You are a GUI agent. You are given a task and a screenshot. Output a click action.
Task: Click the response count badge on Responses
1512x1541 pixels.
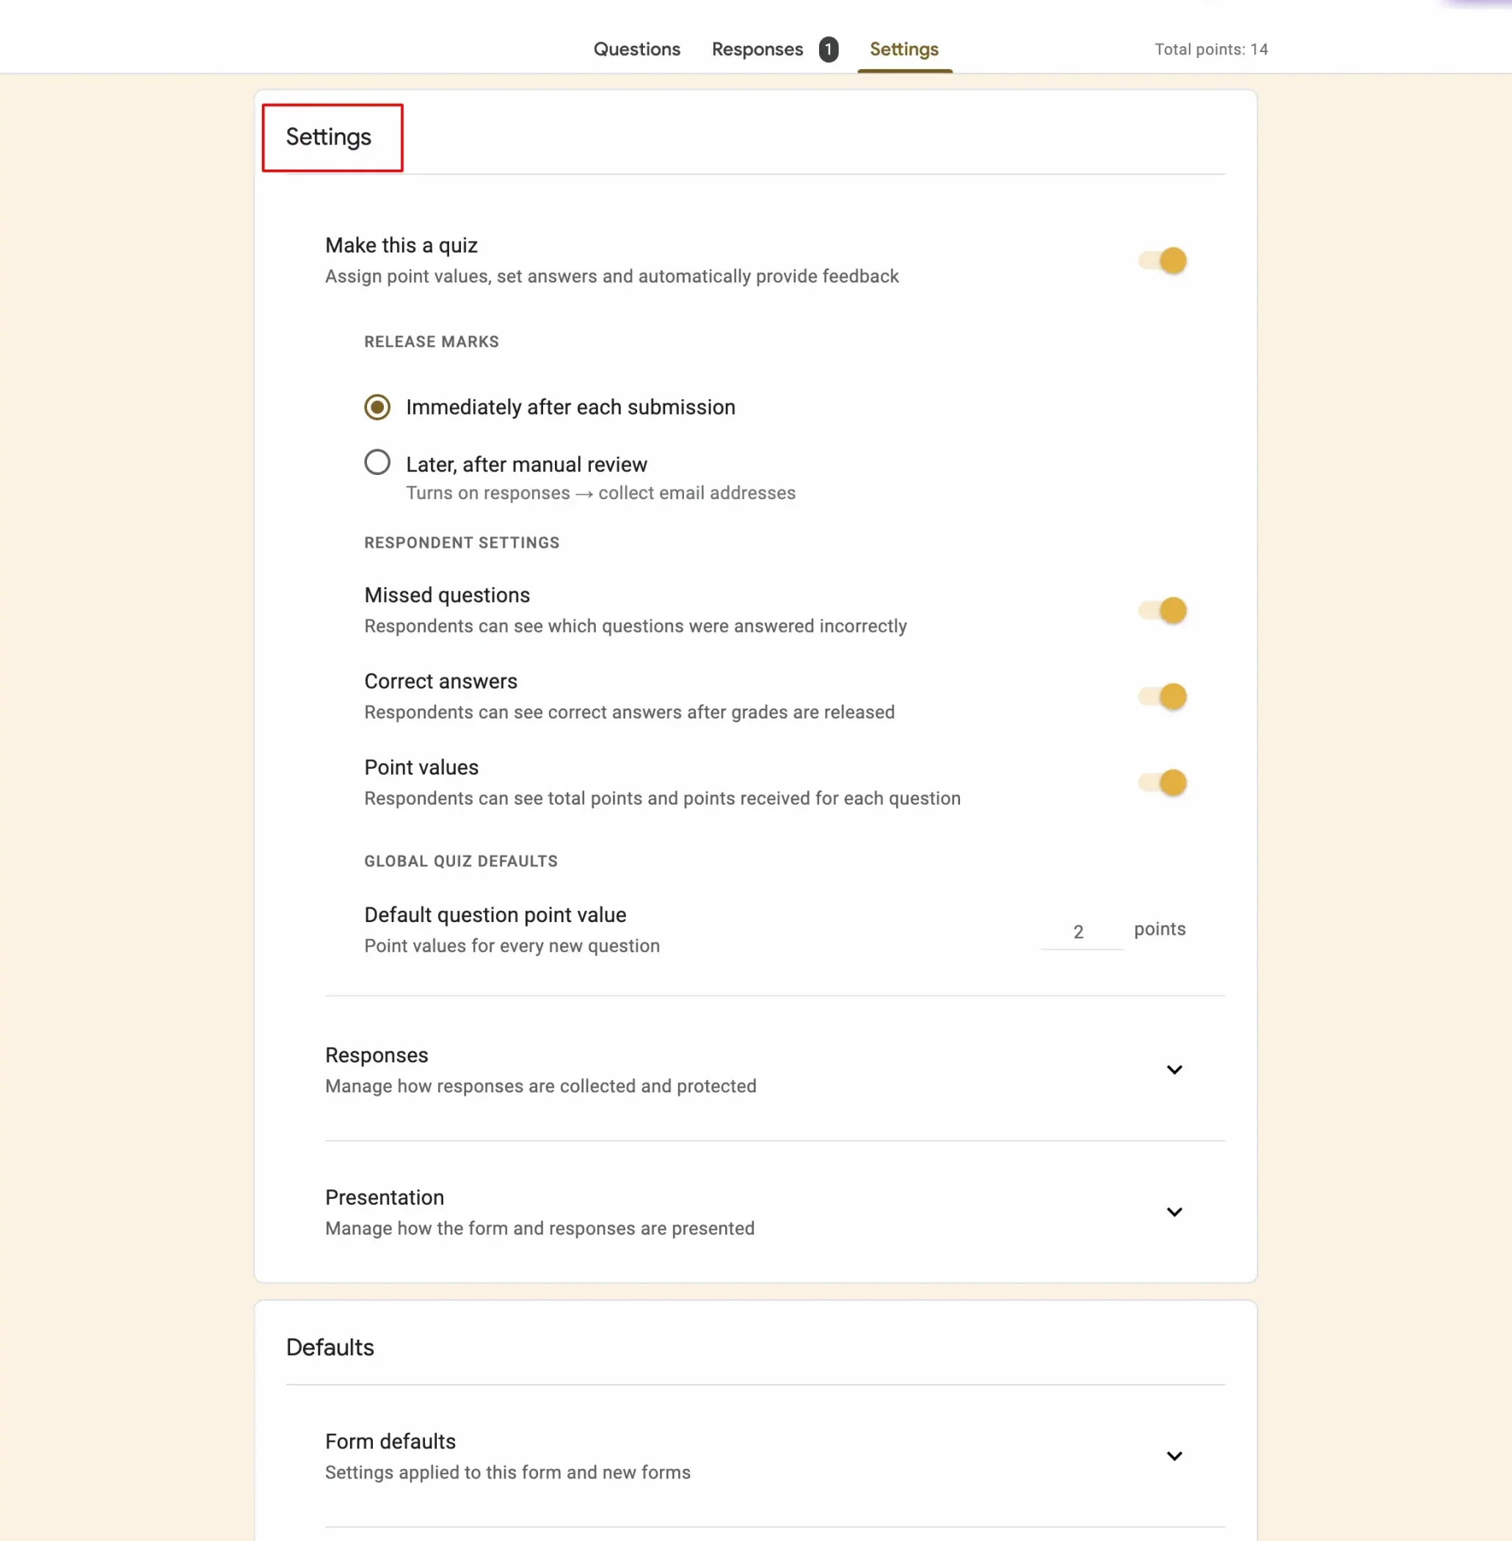827,49
